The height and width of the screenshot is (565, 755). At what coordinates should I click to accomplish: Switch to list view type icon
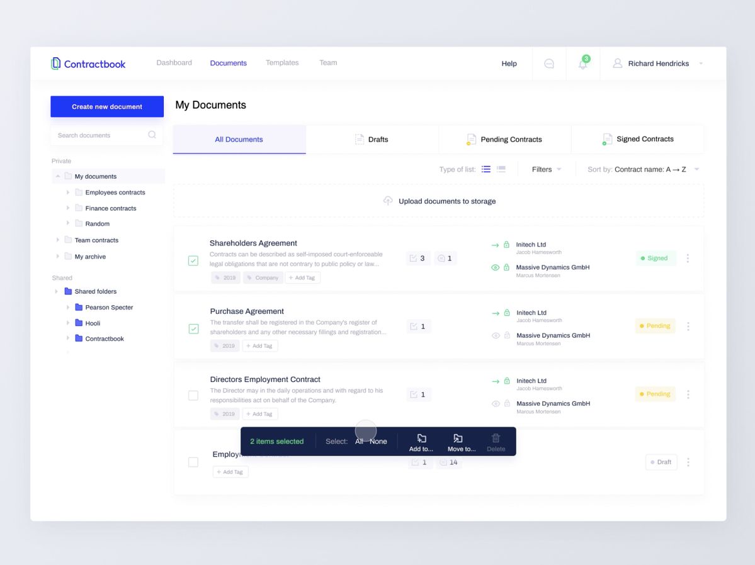486,169
